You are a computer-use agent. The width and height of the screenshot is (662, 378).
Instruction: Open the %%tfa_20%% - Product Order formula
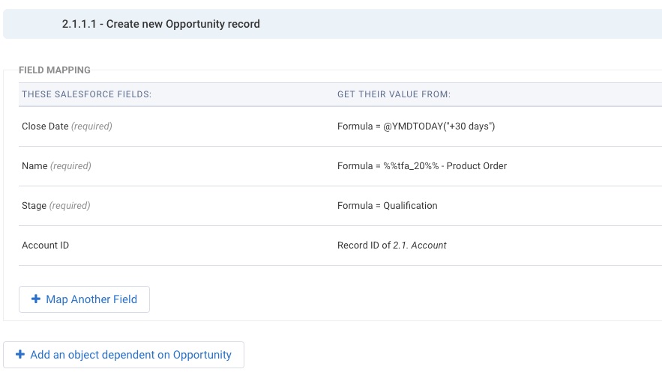pyautogui.click(x=422, y=166)
